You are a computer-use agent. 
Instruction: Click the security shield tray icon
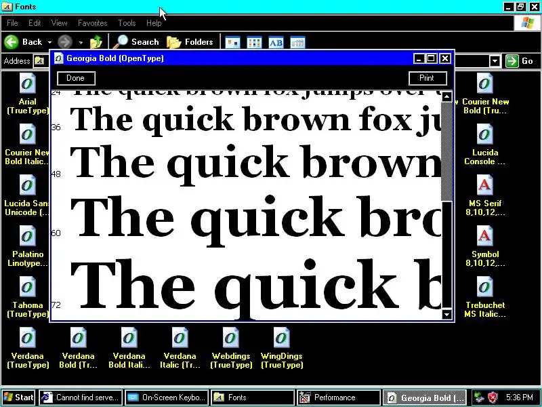[493, 398]
